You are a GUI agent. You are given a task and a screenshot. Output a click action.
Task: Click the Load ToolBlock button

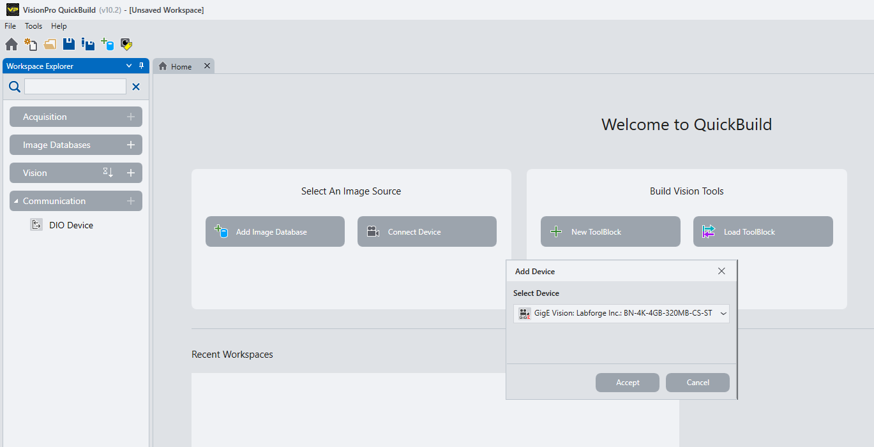click(x=763, y=231)
